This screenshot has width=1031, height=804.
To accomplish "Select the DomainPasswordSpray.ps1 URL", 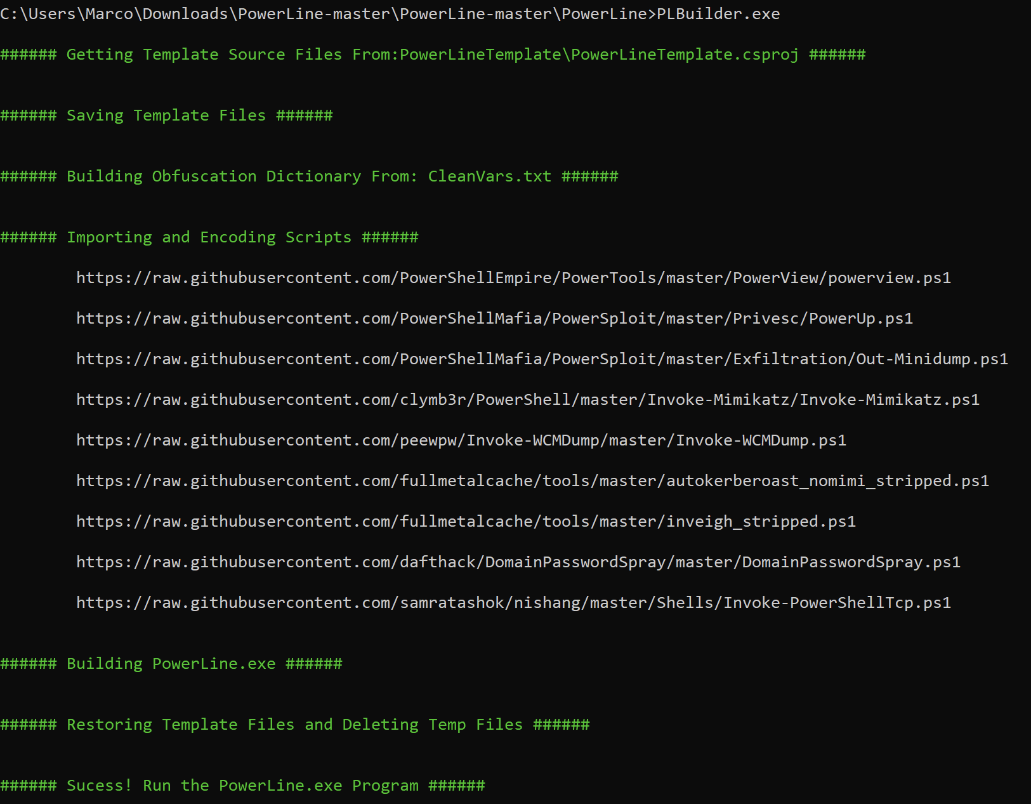I will click(518, 562).
